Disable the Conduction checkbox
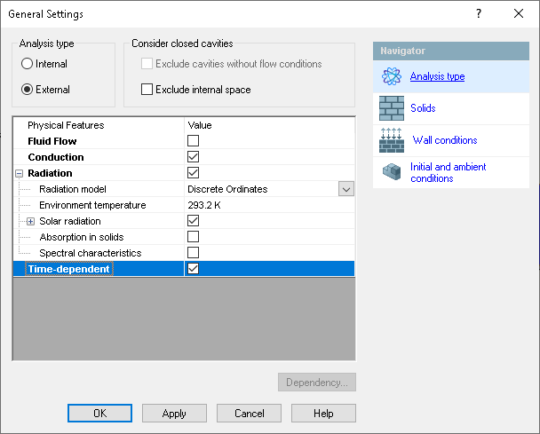The width and height of the screenshot is (540, 434). 193,157
